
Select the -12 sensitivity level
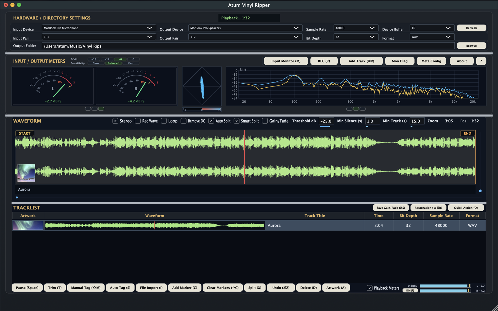coord(107,59)
